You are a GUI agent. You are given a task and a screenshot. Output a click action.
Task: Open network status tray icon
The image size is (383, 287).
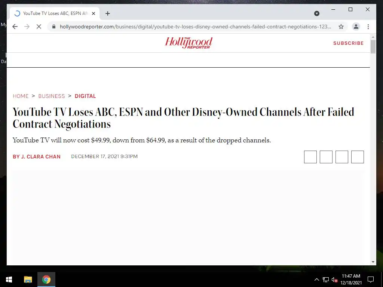326,280
